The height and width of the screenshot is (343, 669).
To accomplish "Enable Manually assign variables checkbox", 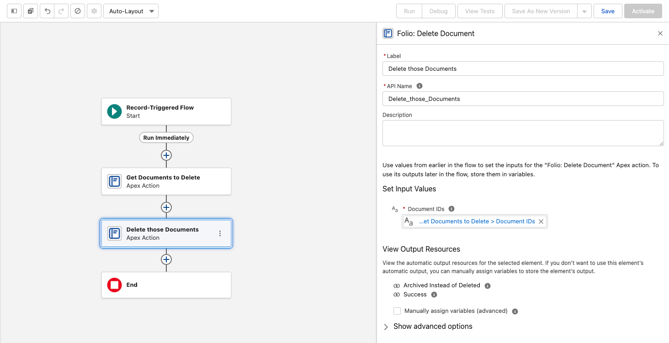I will tap(397, 311).
